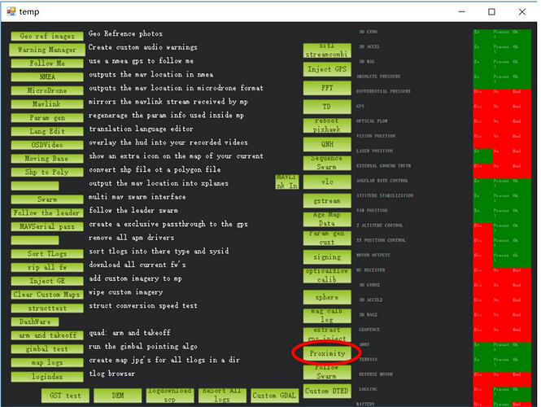Select the TERRAIN sensor label
This screenshot has width=541, height=407.
[x=369, y=359]
